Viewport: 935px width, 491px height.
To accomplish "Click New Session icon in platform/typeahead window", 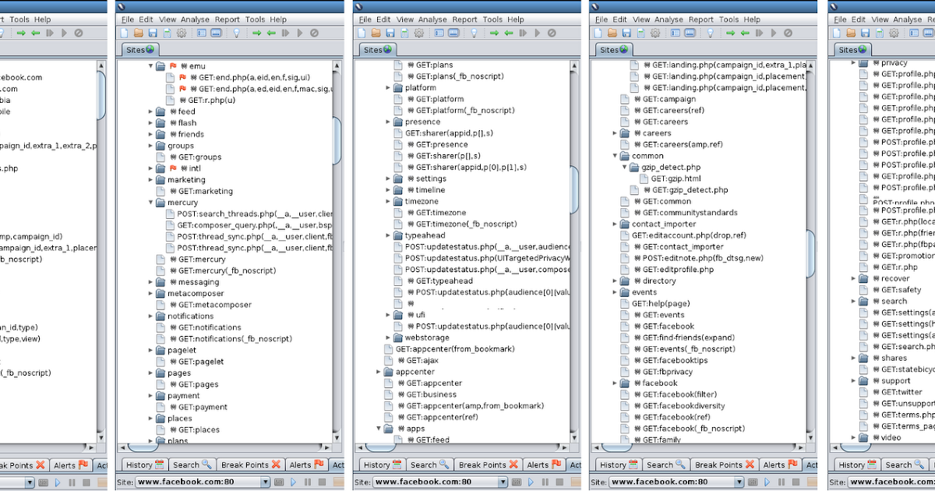I will pos(361,33).
